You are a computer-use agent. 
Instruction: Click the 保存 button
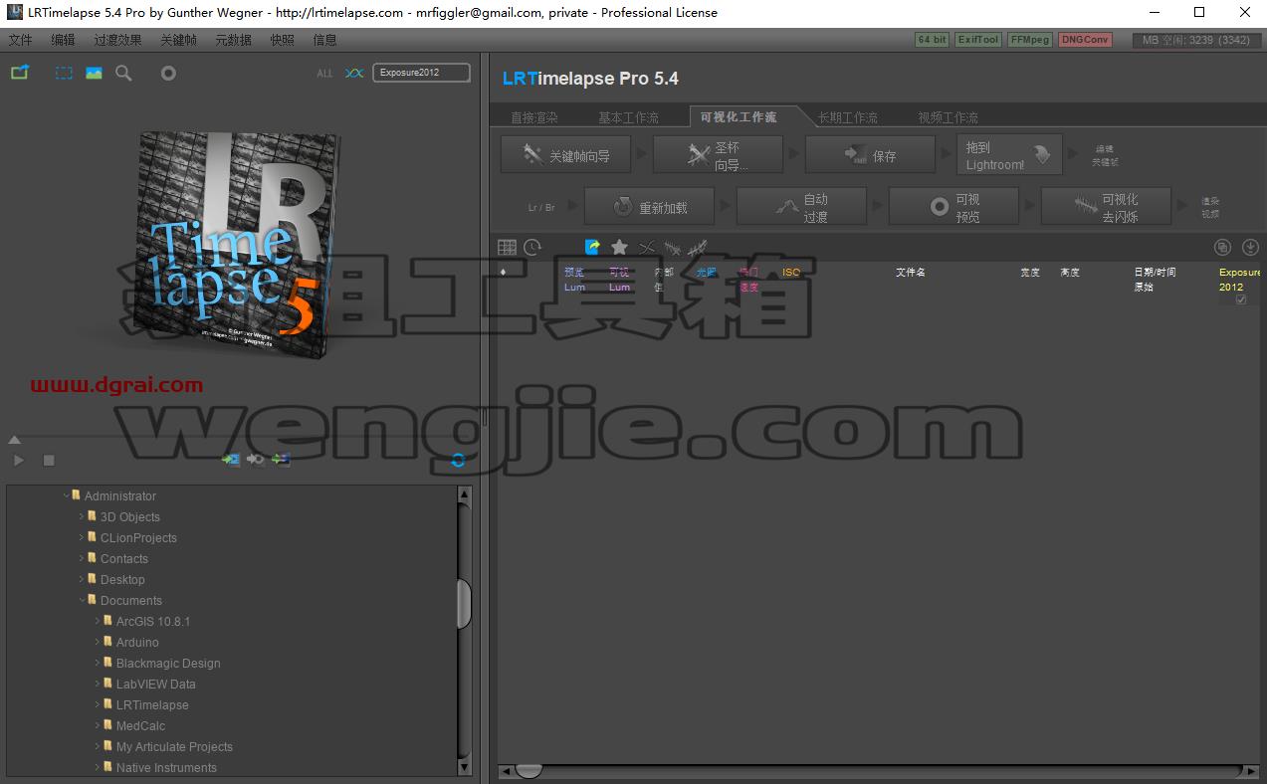point(870,155)
